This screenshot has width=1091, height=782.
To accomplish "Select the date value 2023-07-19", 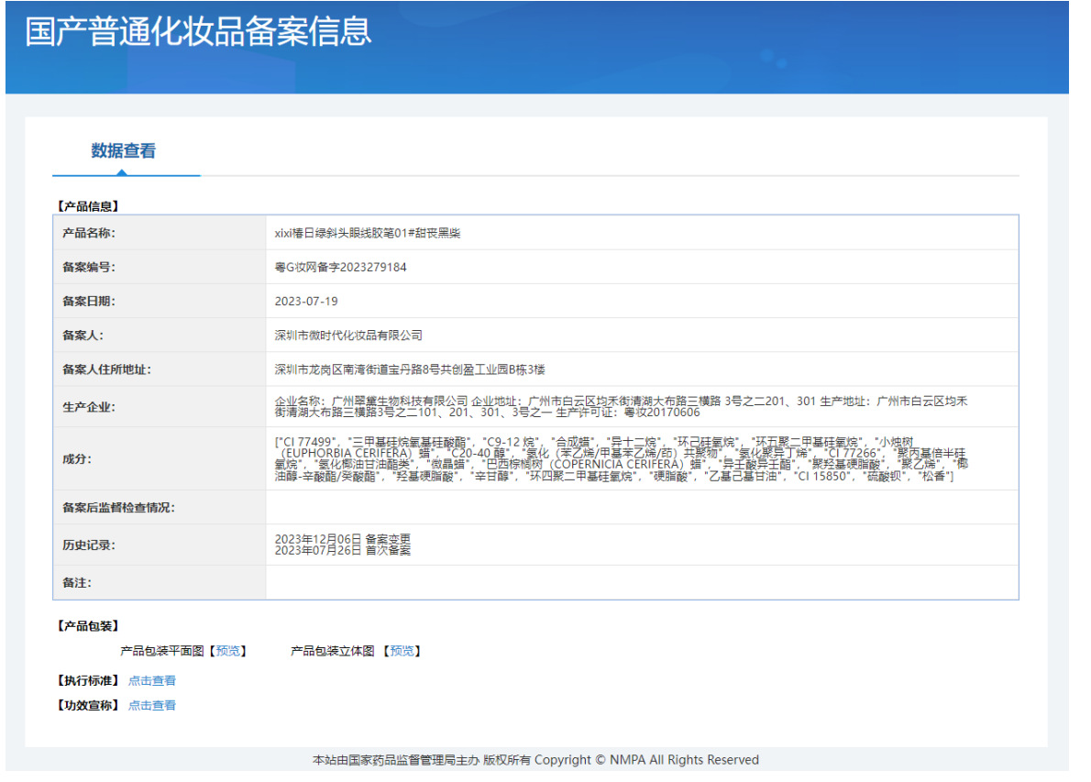I will 306,302.
